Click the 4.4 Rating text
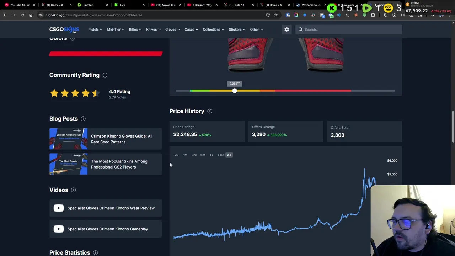 pyautogui.click(x=119, y=92)
